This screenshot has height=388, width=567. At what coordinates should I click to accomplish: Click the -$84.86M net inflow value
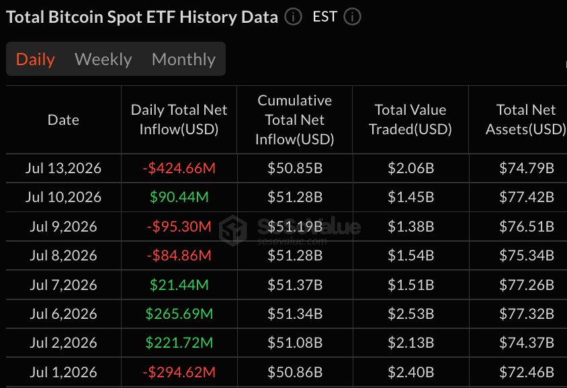pyautogui.click(x=179, y=256)
